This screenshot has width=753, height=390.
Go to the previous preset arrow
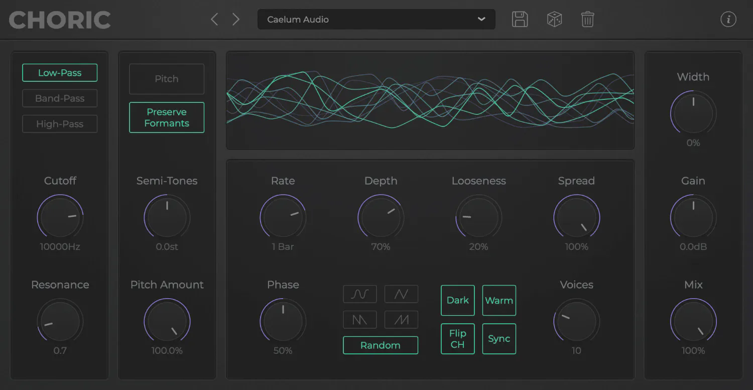coord(214,20)
